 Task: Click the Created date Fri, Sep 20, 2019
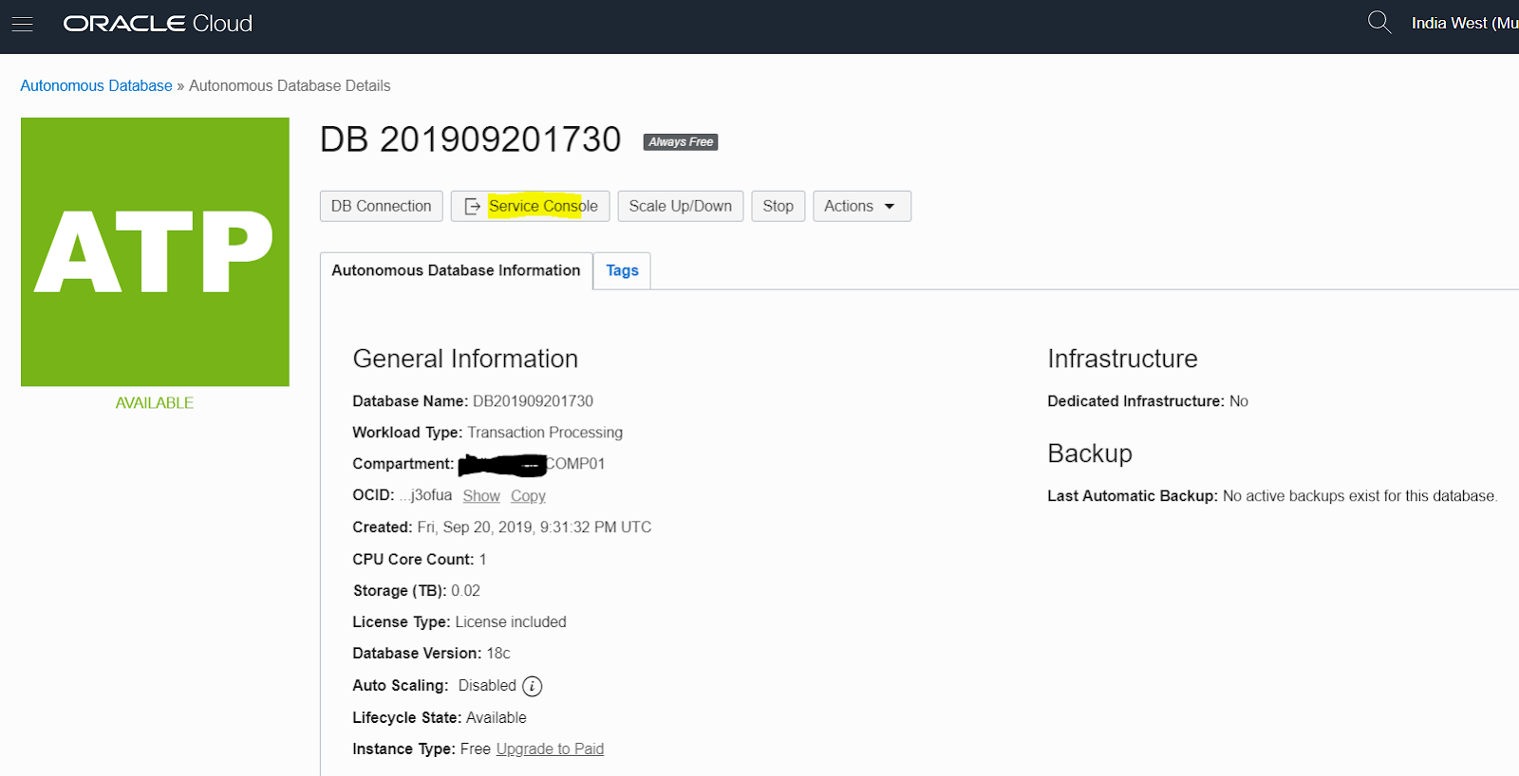pos(534,527)
